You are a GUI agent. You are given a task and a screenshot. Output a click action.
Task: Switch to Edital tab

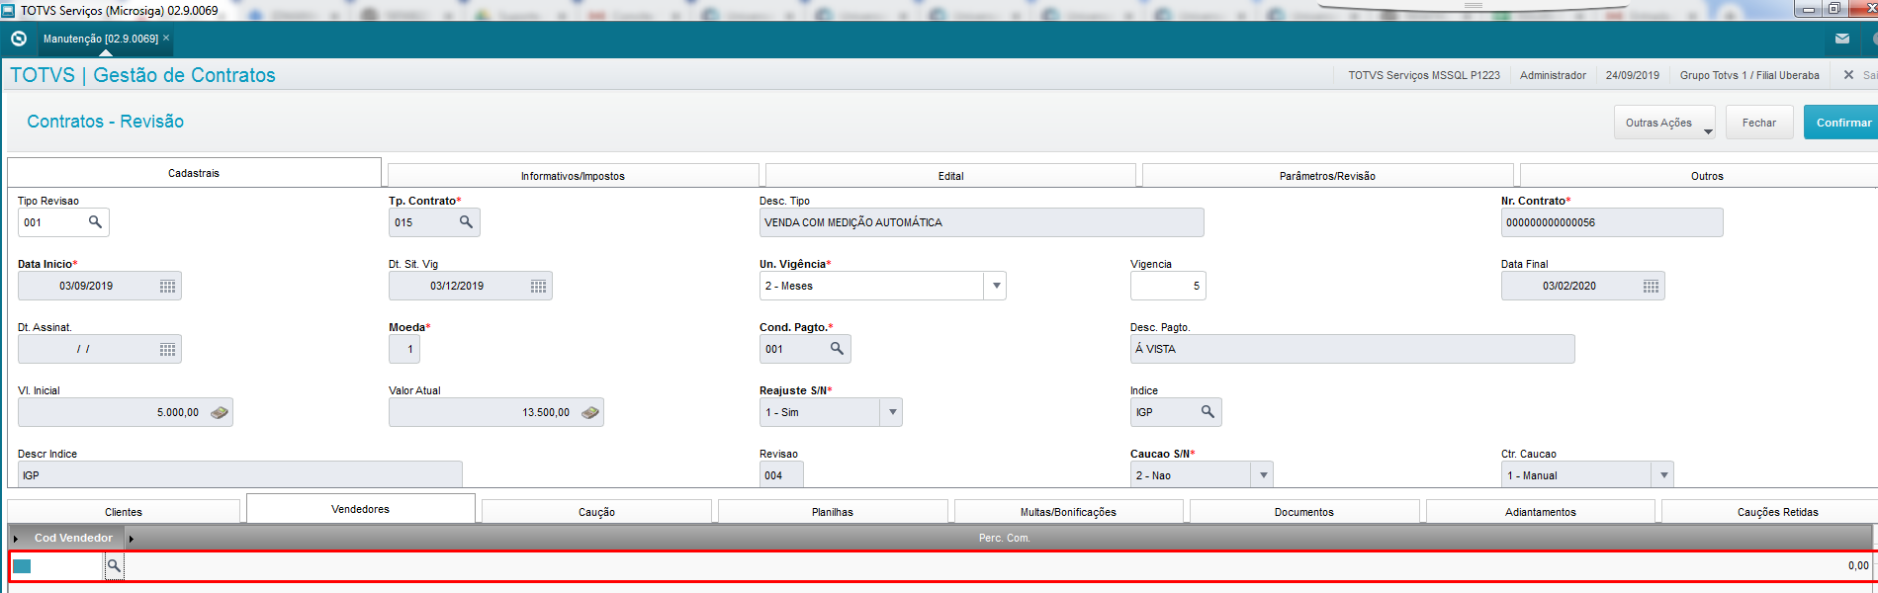tap(950, 176)
